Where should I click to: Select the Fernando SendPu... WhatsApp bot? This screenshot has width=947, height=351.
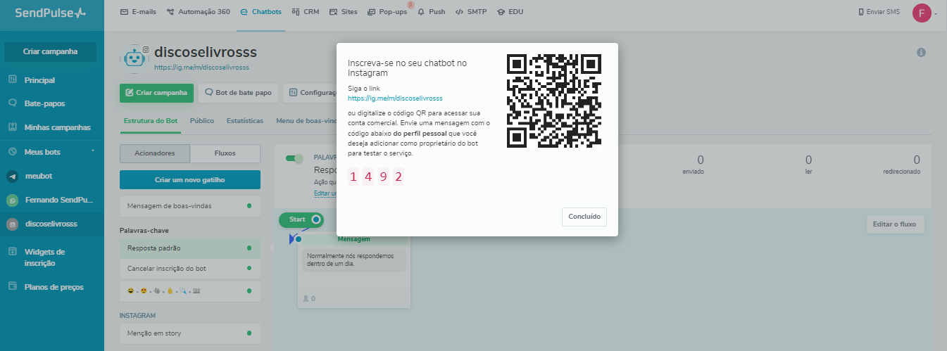[x=58, y=200]
